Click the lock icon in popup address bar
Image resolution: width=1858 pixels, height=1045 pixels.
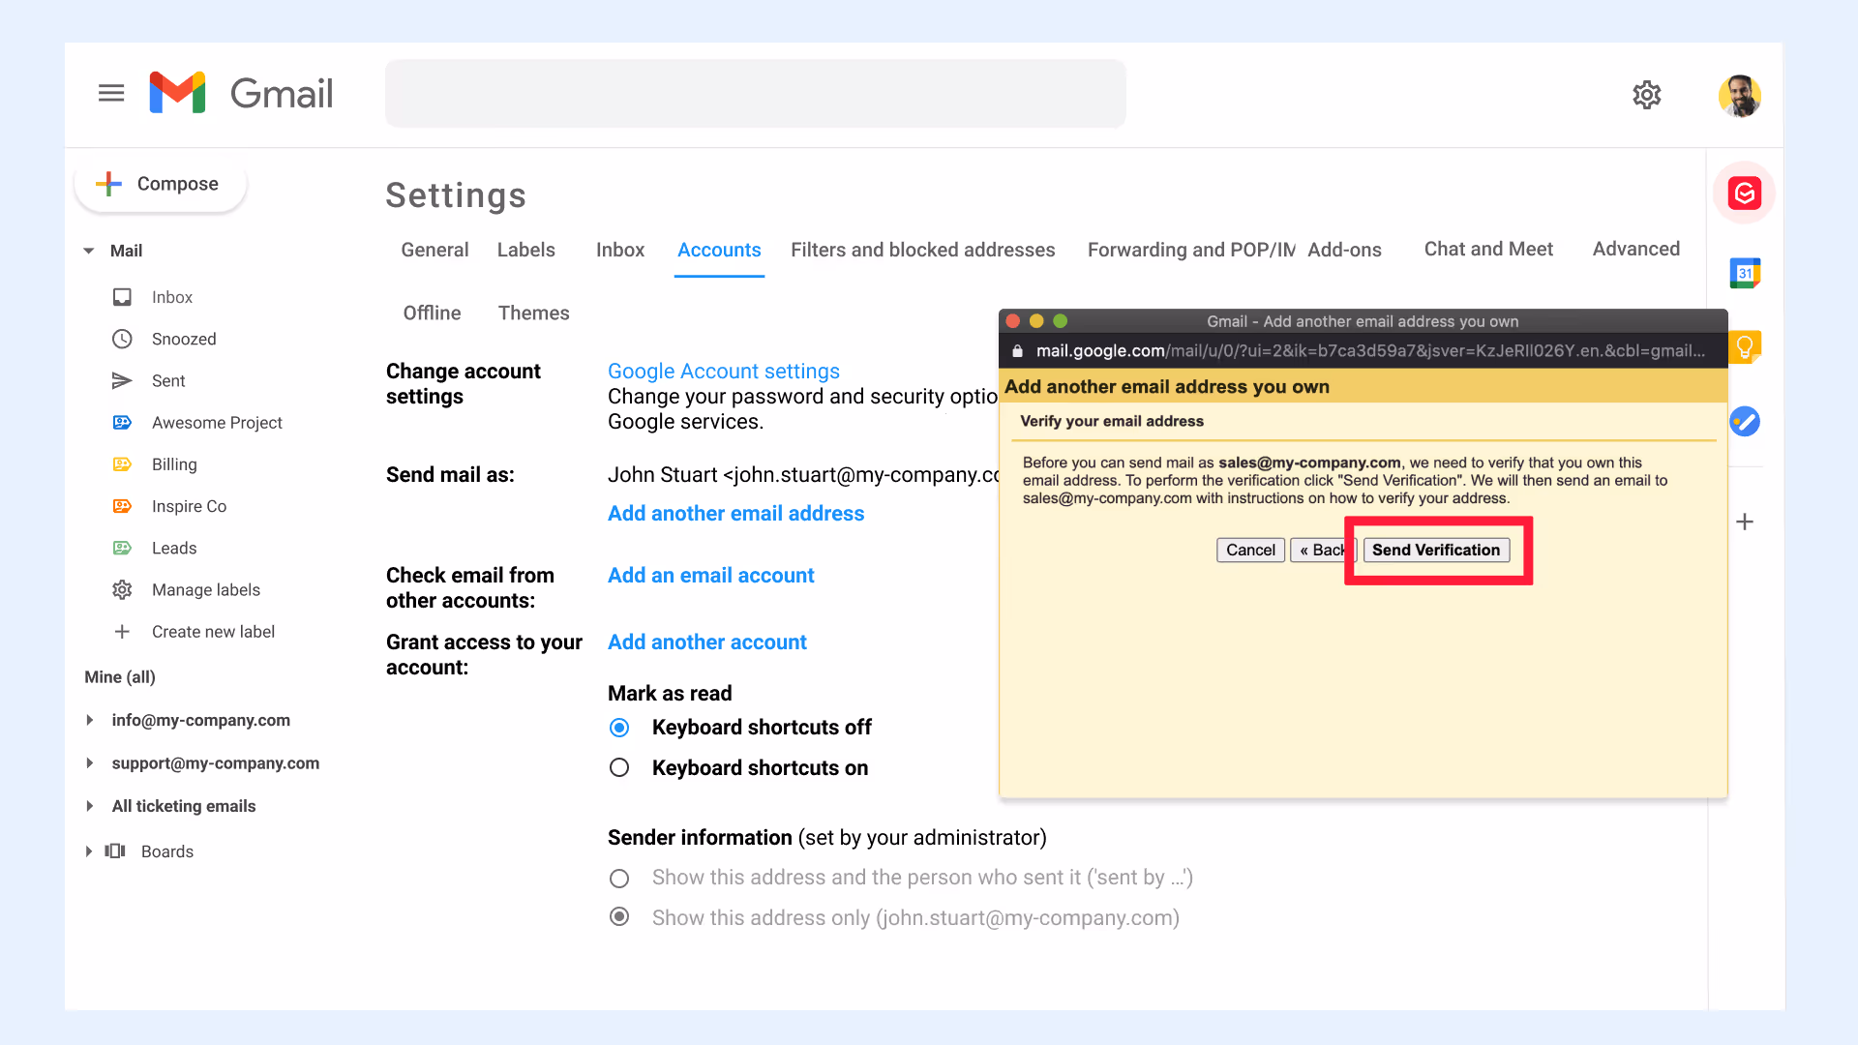[1017, 350]
